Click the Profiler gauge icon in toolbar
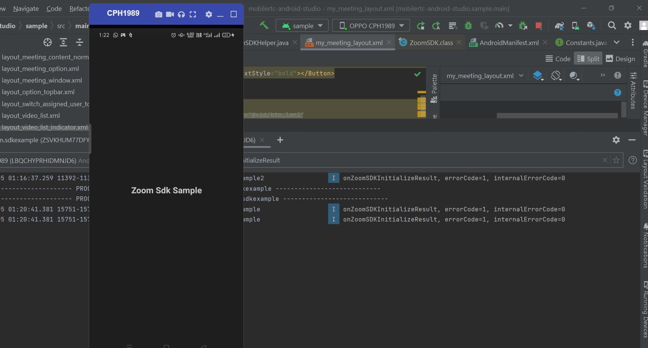648x348 pixels. click(x=499, y=26)
